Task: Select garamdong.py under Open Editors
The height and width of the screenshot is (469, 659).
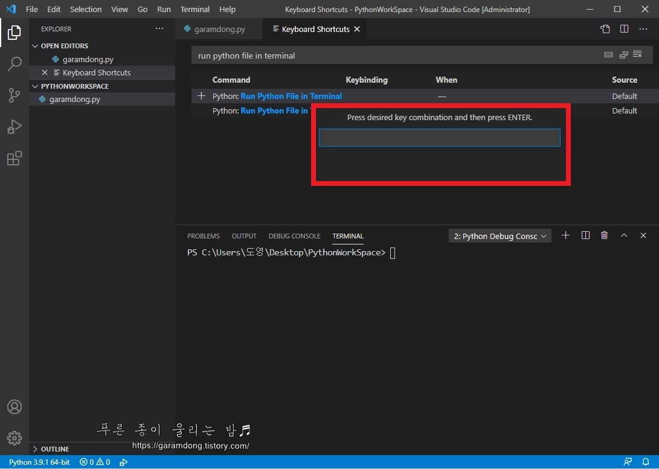Action: tap(102, 59)
